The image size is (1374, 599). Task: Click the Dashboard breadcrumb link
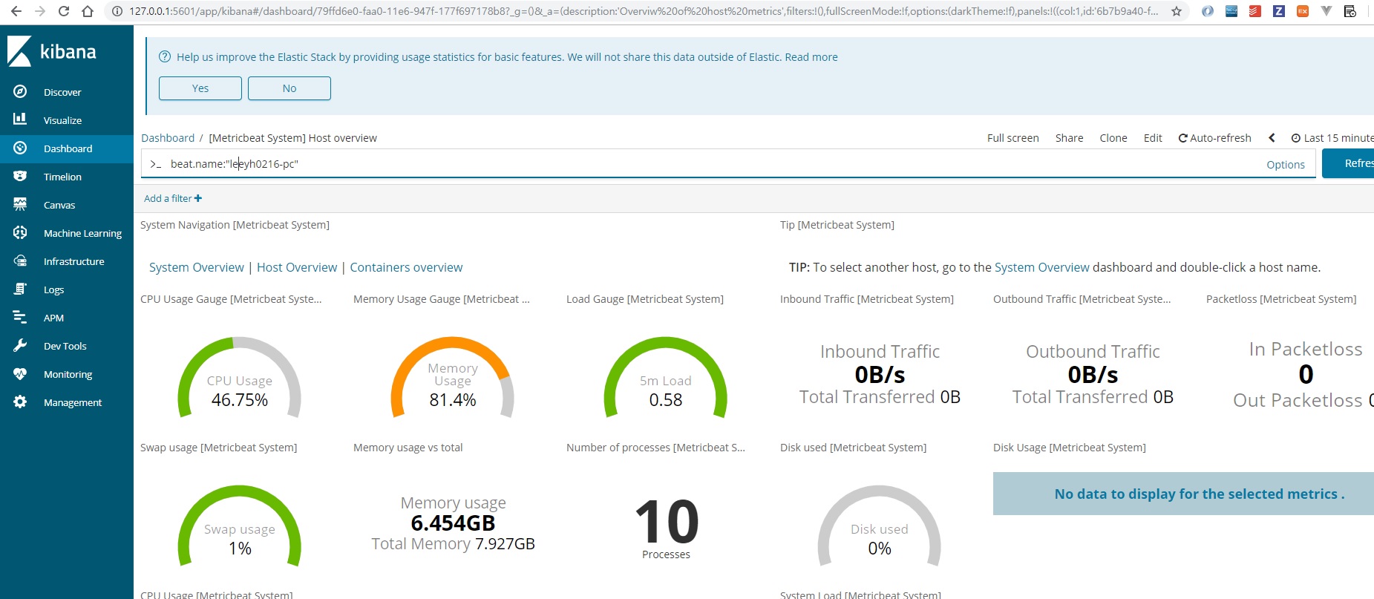point(168,138)
